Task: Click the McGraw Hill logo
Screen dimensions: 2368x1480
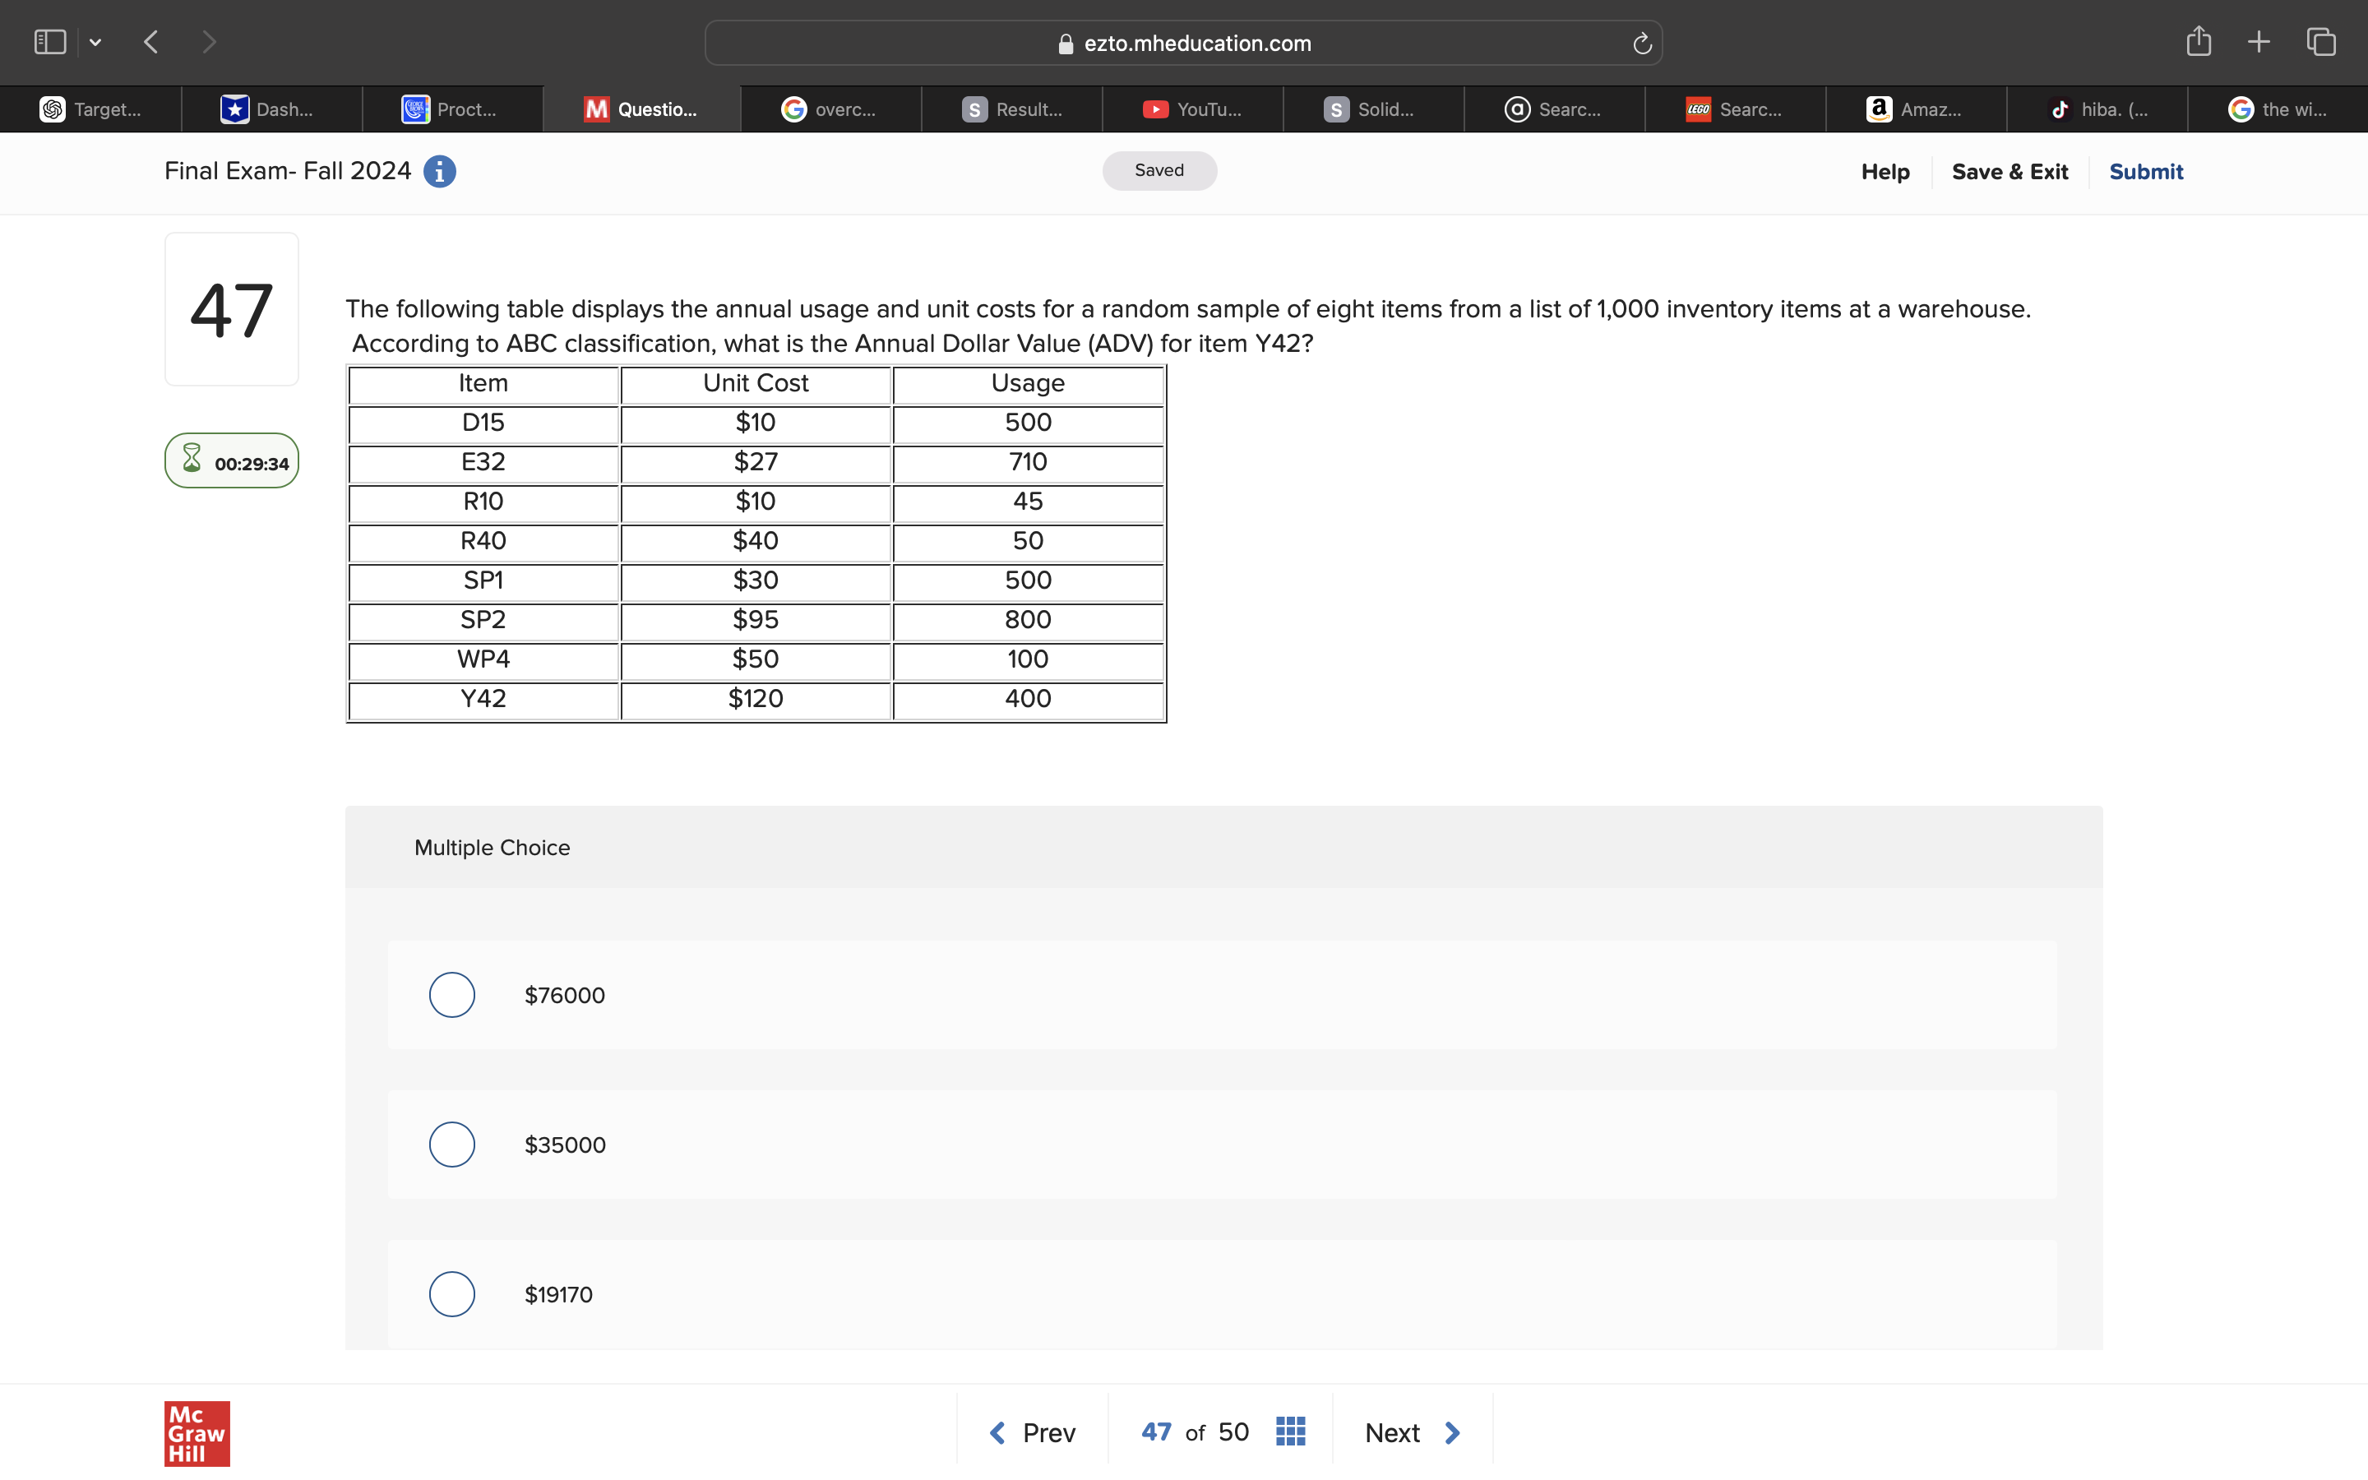Action: click(196, 1433)
